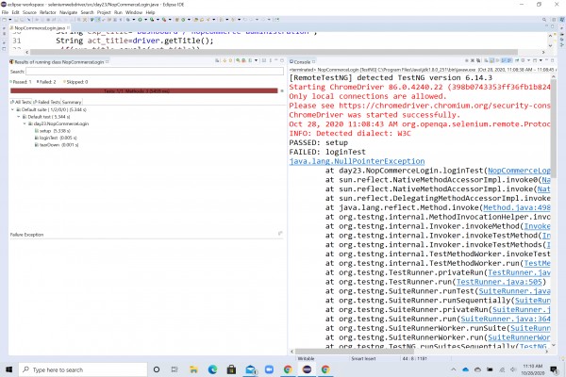566x377 pixels.
Task: Open Zoom from the taskbar
Action: pyautogui.click(x=269, y=369)
